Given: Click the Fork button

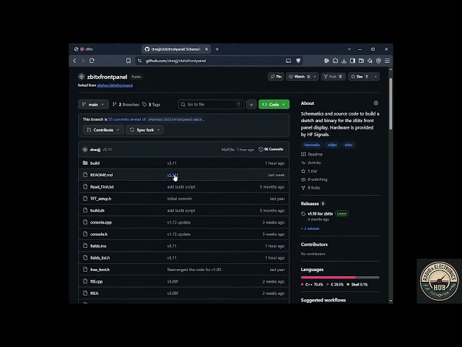Looking at the screenshot, I should tap(333, 77).
